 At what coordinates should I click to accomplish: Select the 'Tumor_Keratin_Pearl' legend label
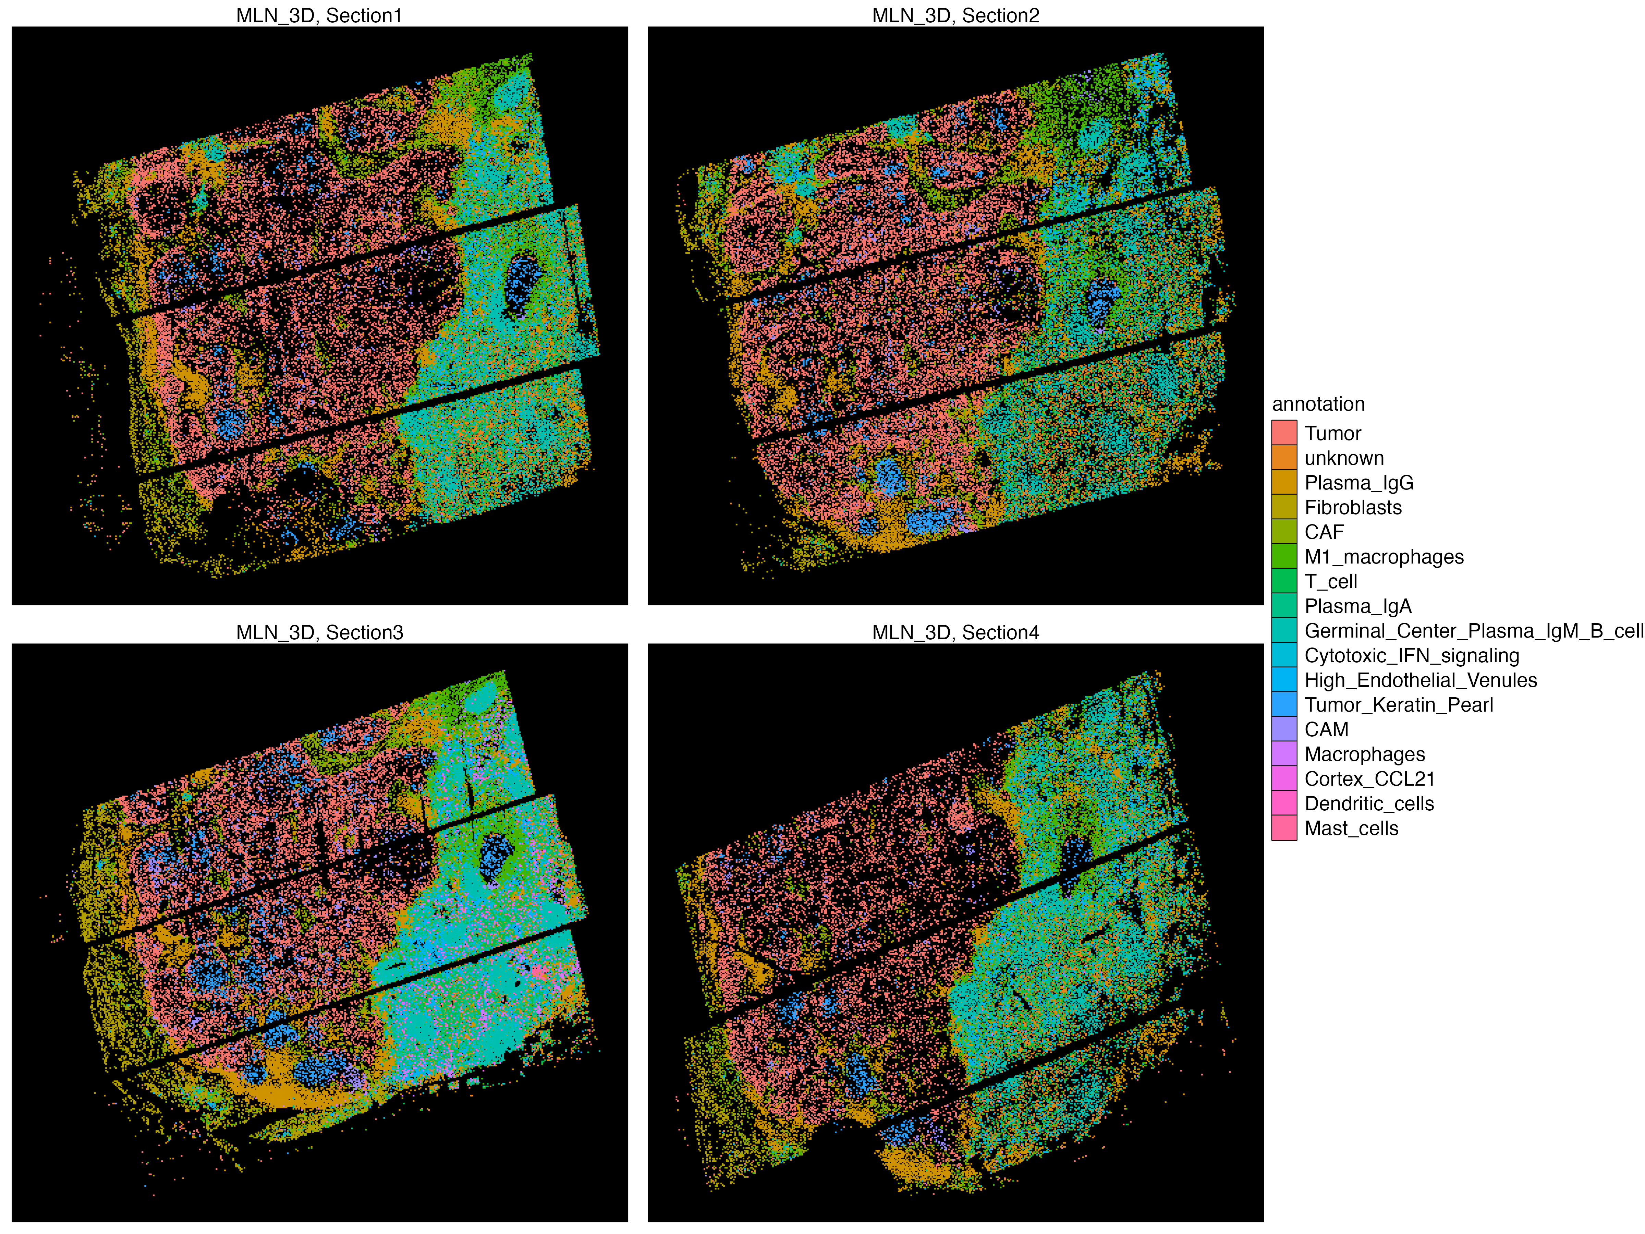click(1398, 704)
